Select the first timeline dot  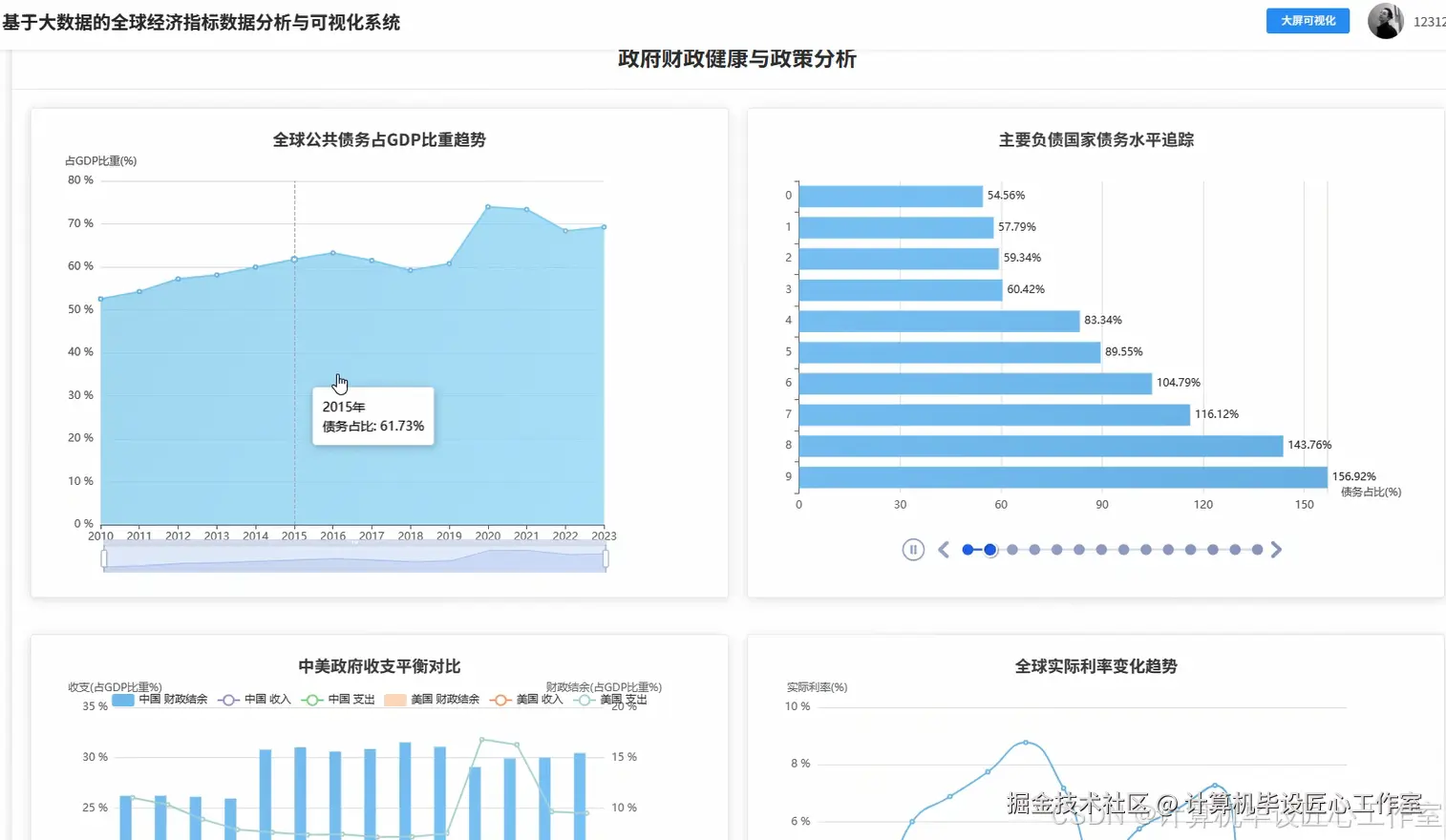click(x=968, y=550)
